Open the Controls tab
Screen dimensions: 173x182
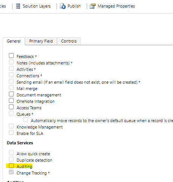(x=69, y=41)
